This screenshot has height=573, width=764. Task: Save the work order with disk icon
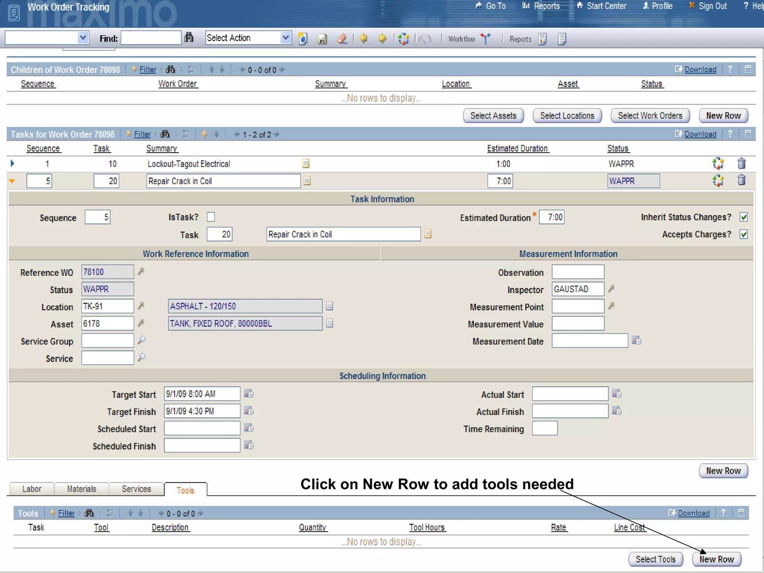[x=322, y=39]
